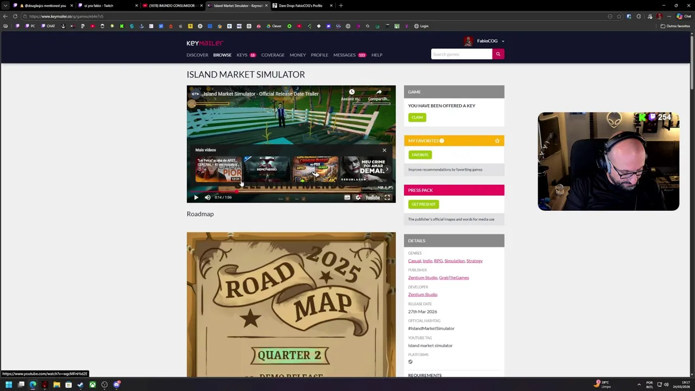
Task: Open the Browse menu item
Action: [x=222, y=55]
